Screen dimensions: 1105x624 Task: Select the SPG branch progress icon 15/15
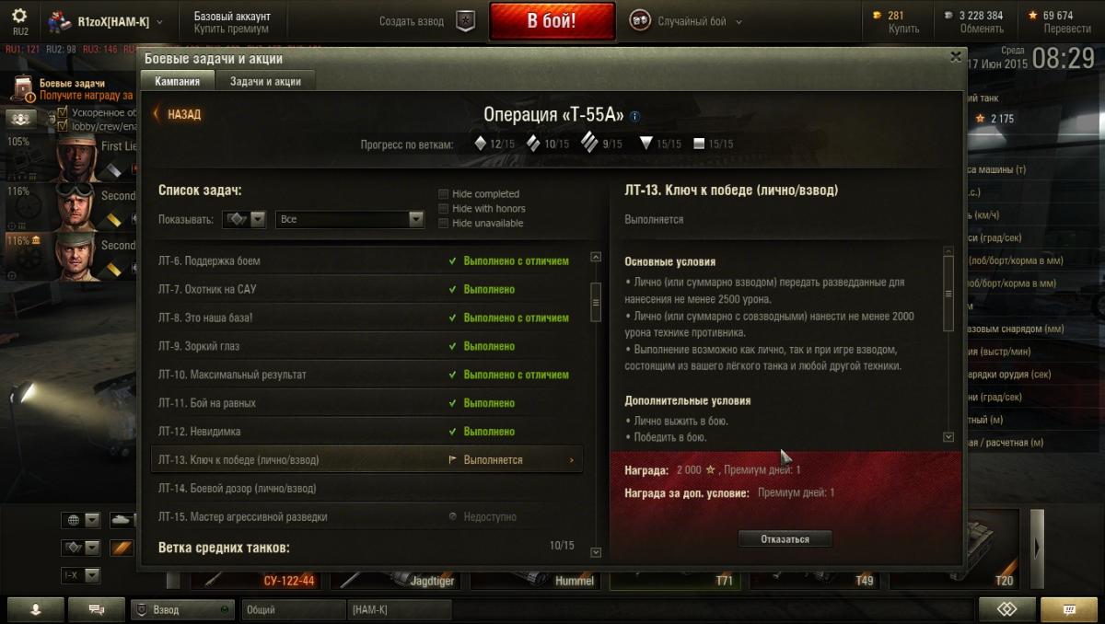698,144
